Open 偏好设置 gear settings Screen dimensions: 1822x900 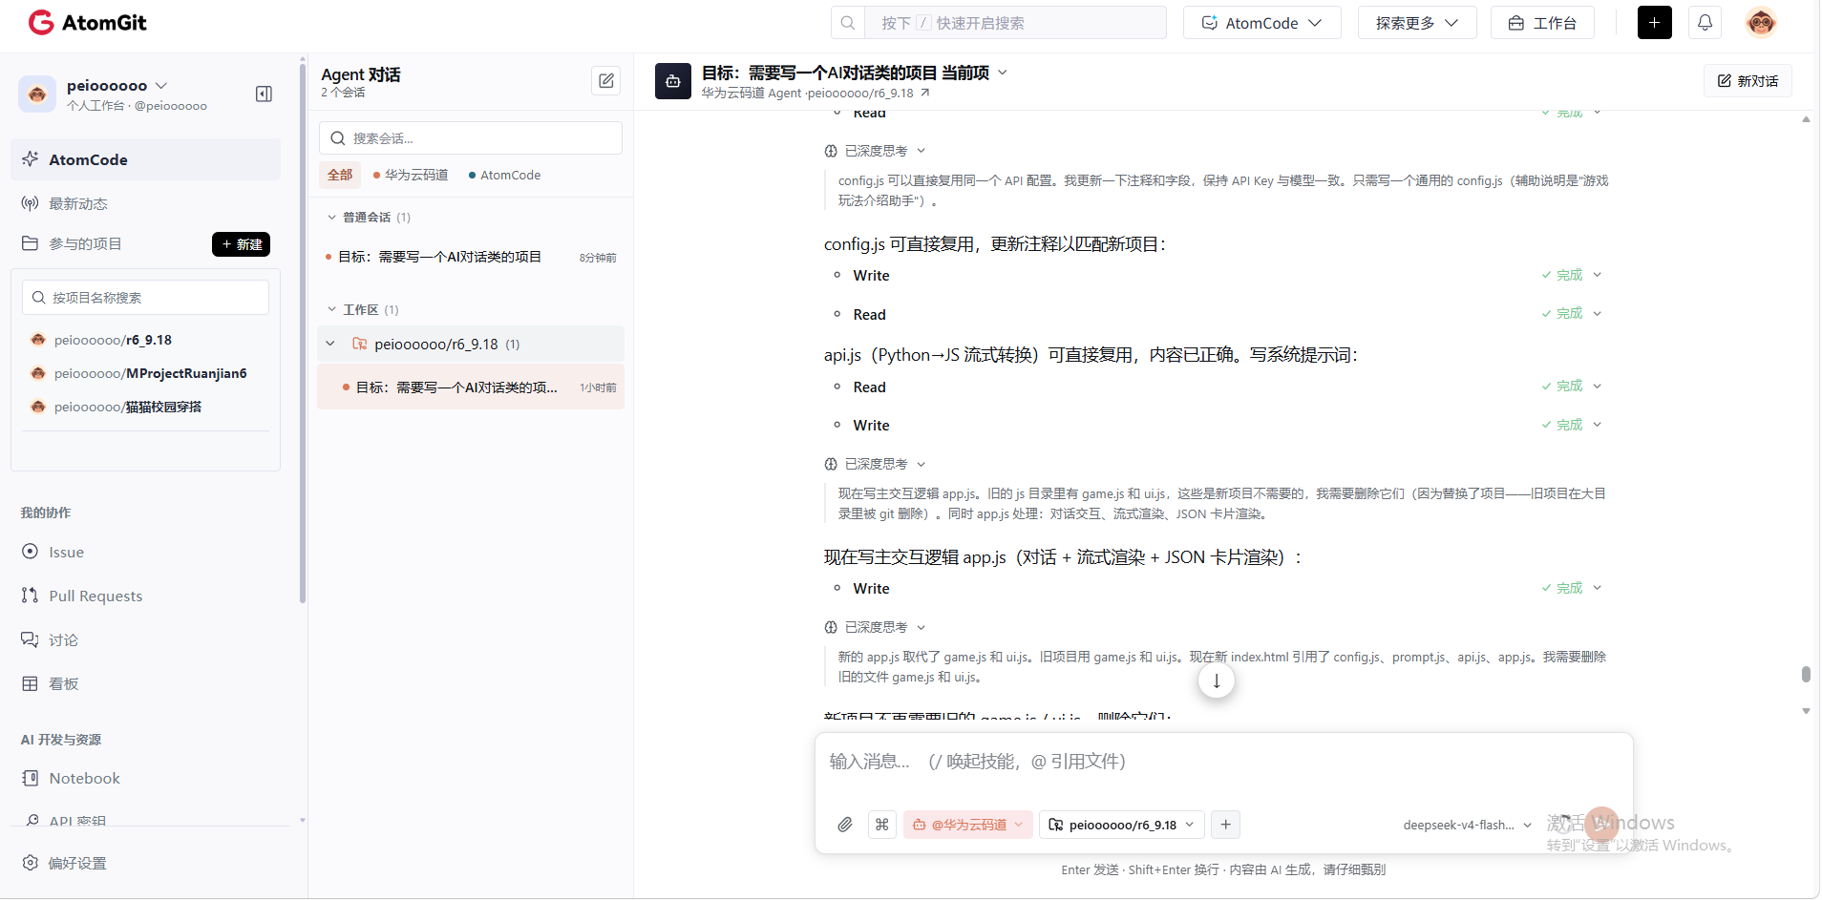point(65,863)
